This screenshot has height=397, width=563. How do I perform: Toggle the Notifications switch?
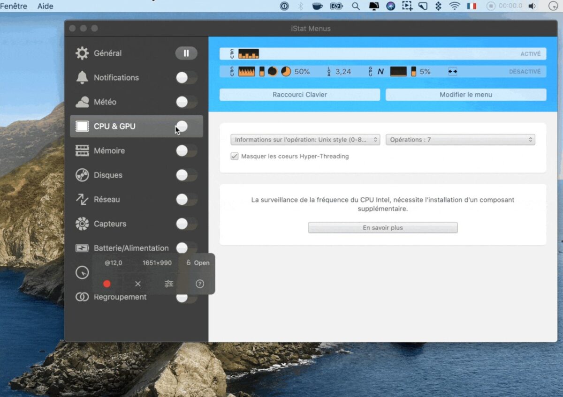coord(186,77)
